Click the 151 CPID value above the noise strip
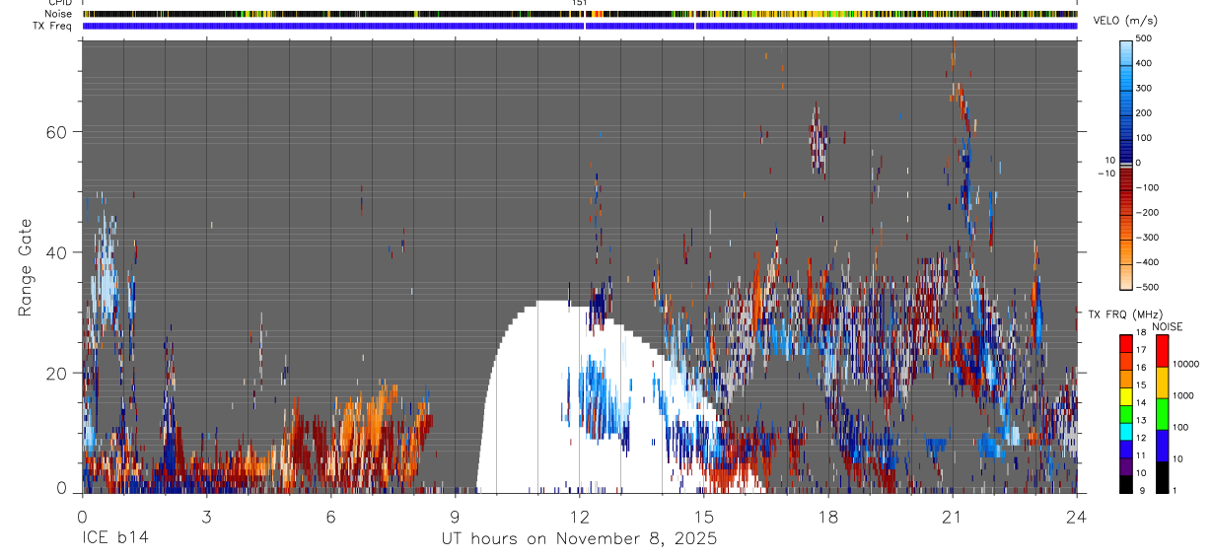1211x559 pixels. tap(580, 3)
